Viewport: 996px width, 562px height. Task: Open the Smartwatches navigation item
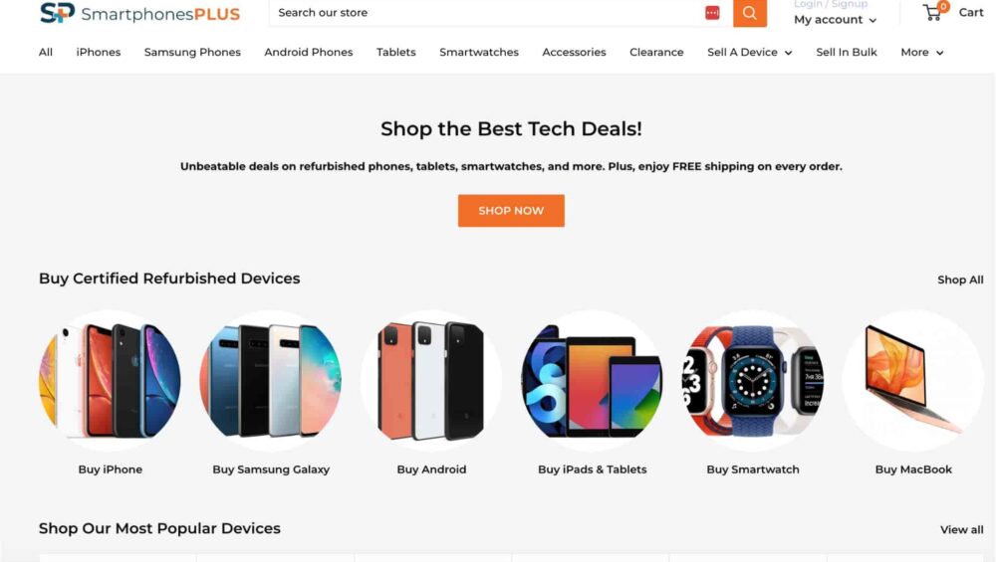point(479,52)
